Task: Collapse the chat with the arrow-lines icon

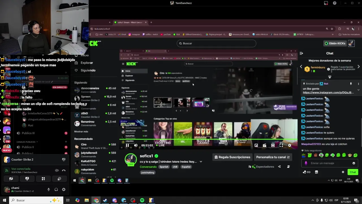Action: click(301, 53)
